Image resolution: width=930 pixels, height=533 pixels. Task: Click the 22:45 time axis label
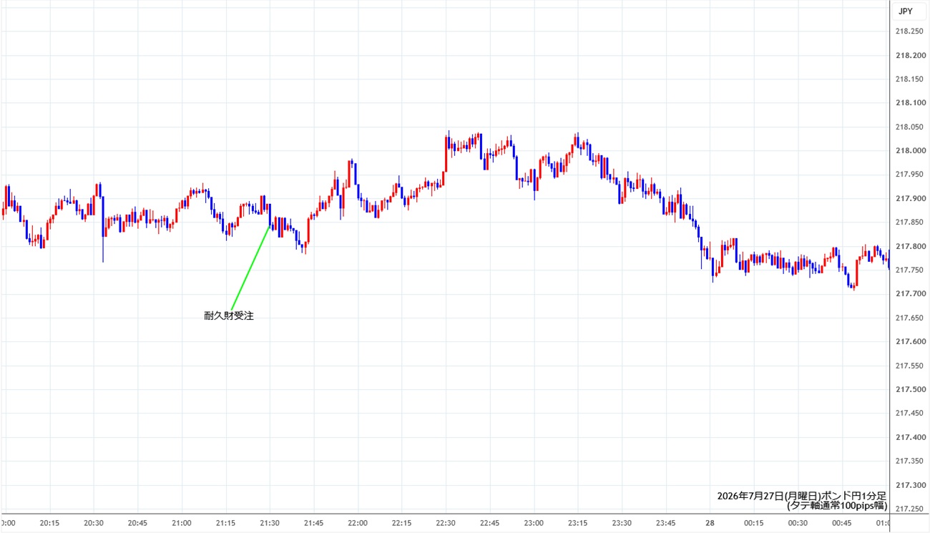(x=489, y=523)
